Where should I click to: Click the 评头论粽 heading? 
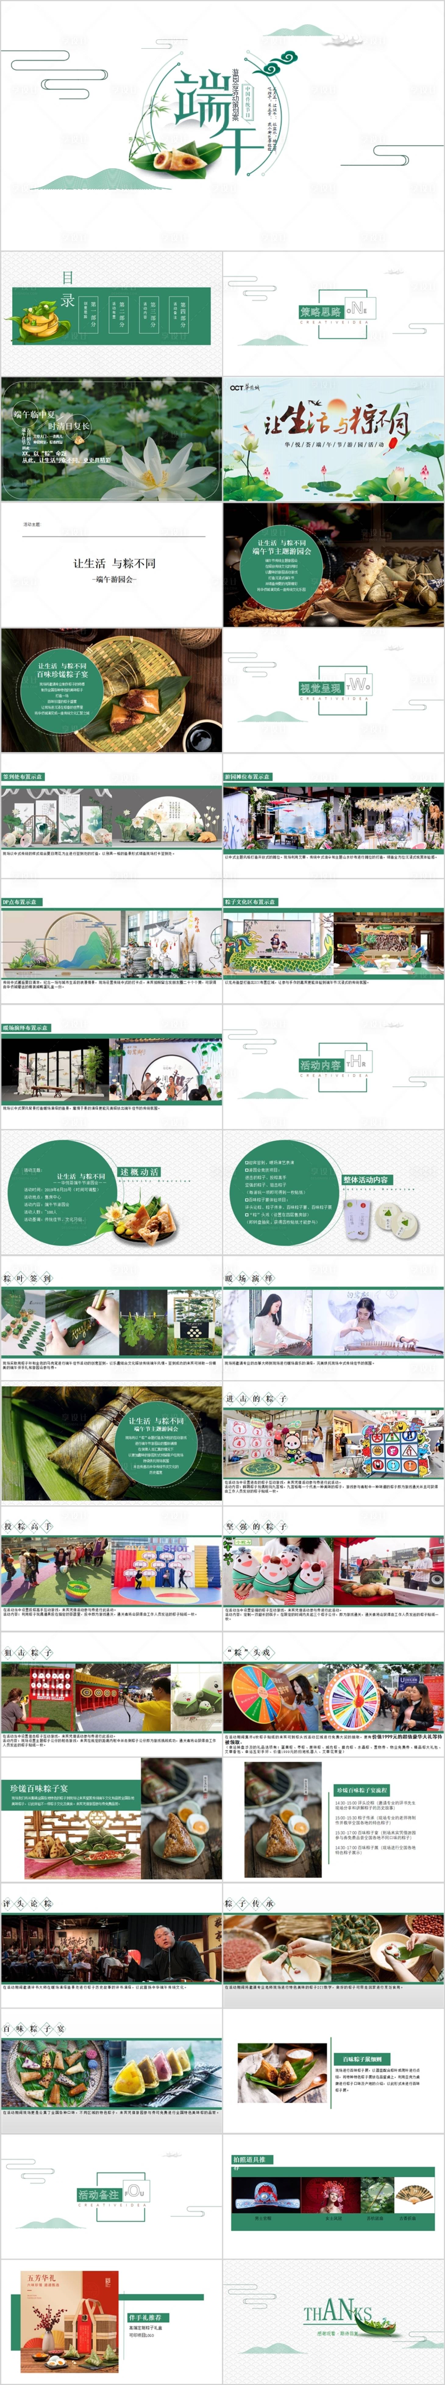tap(28, 1904)
